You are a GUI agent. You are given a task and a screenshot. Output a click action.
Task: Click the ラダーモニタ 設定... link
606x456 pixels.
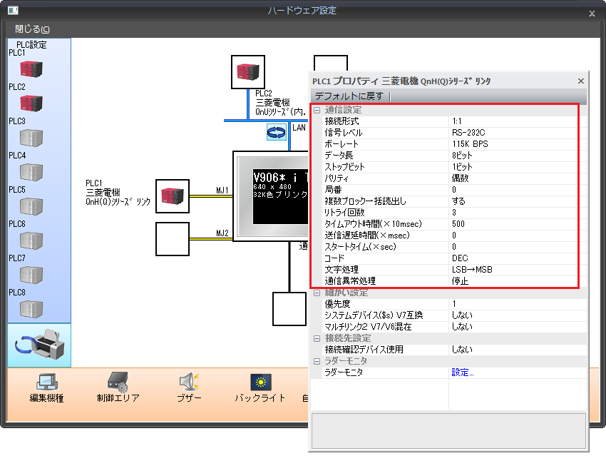(462, 372)
